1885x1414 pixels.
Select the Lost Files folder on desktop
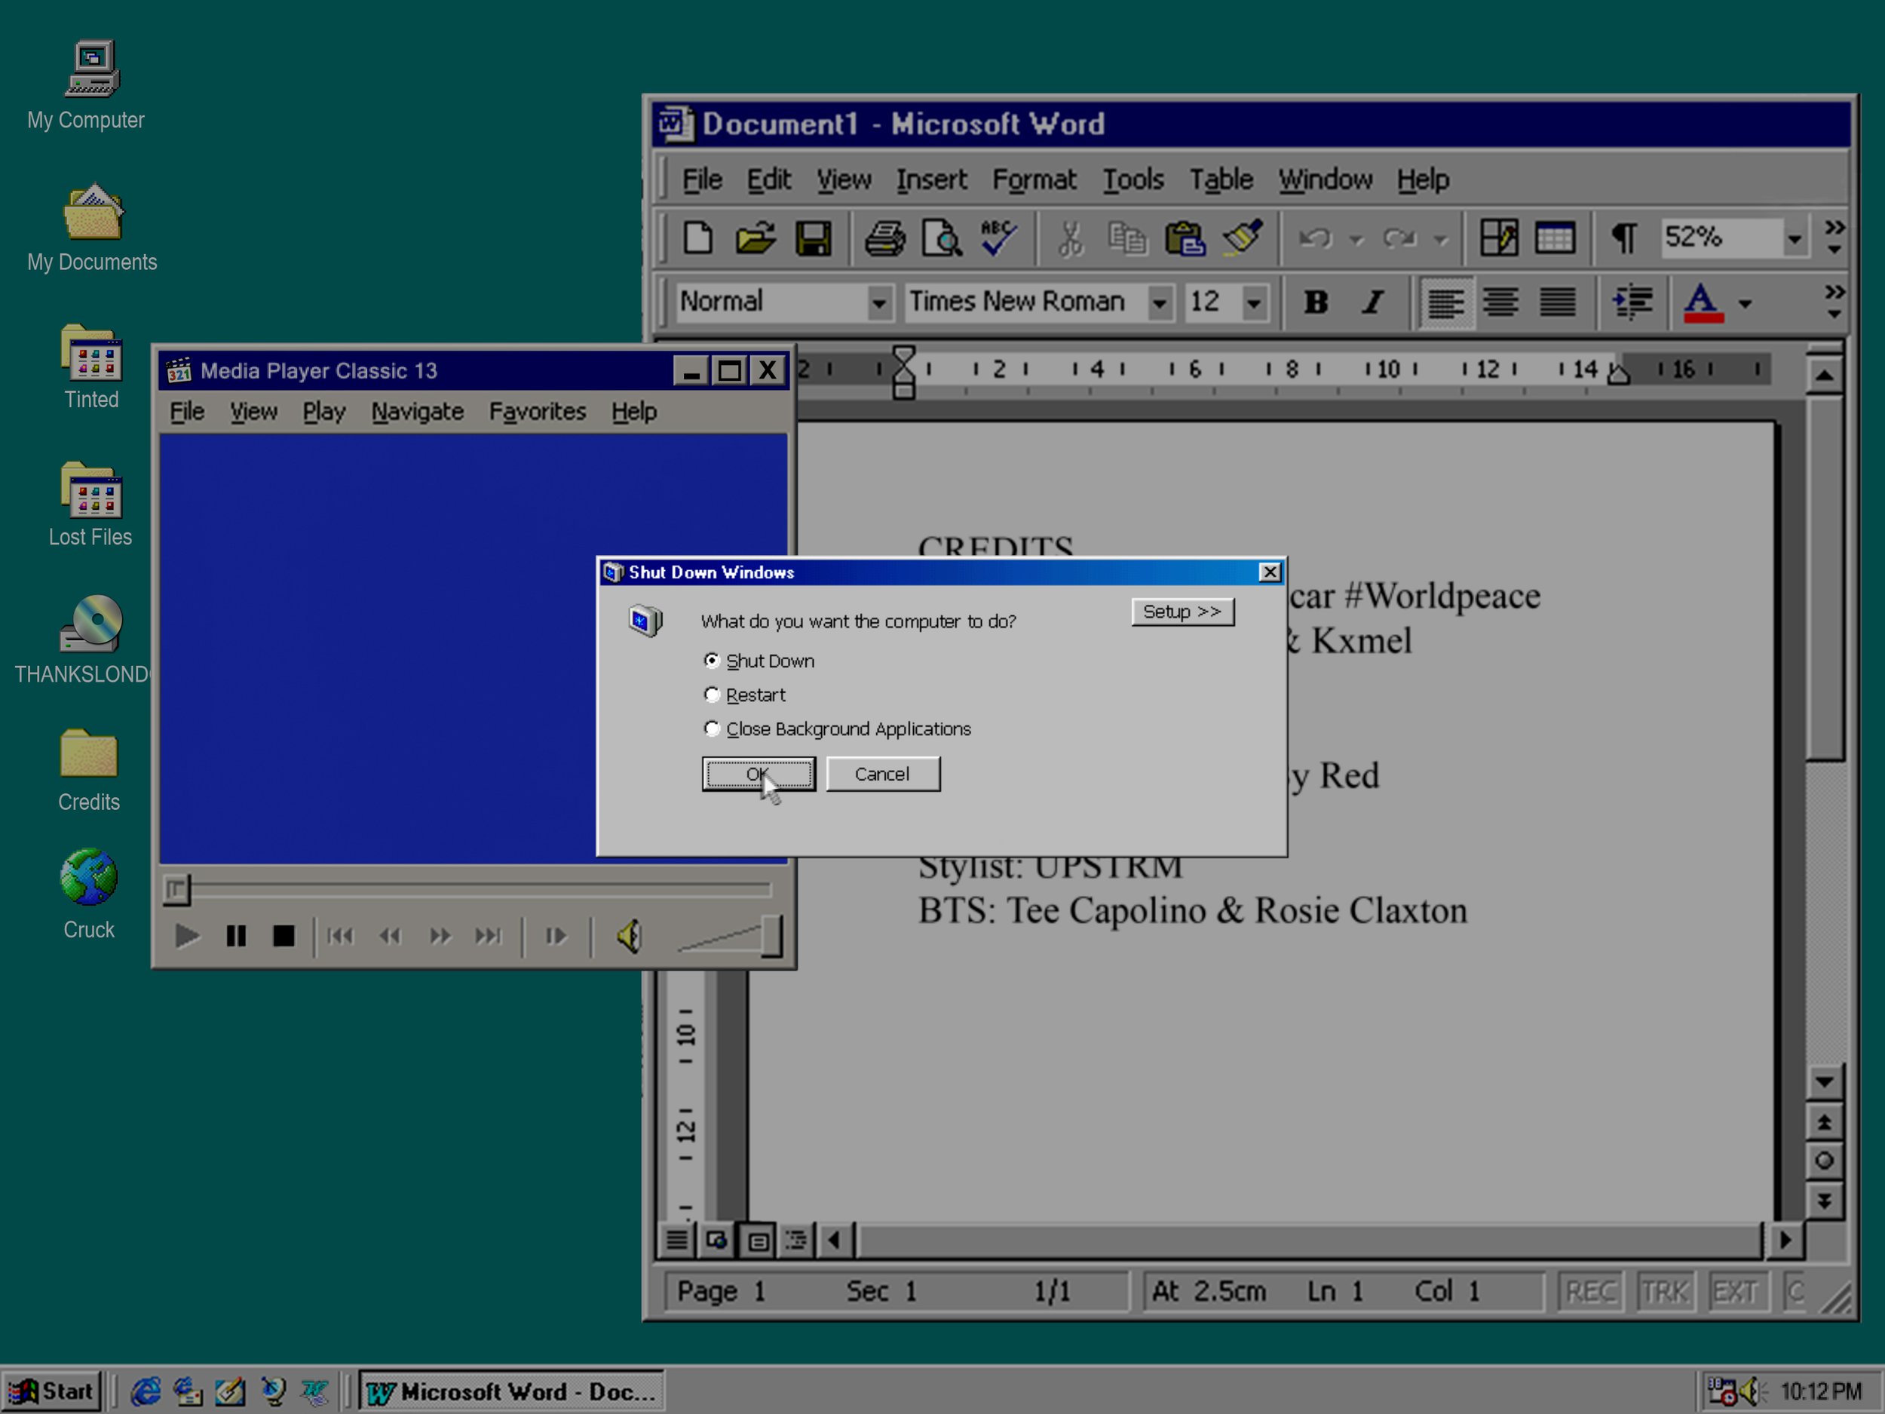point(90,505)
